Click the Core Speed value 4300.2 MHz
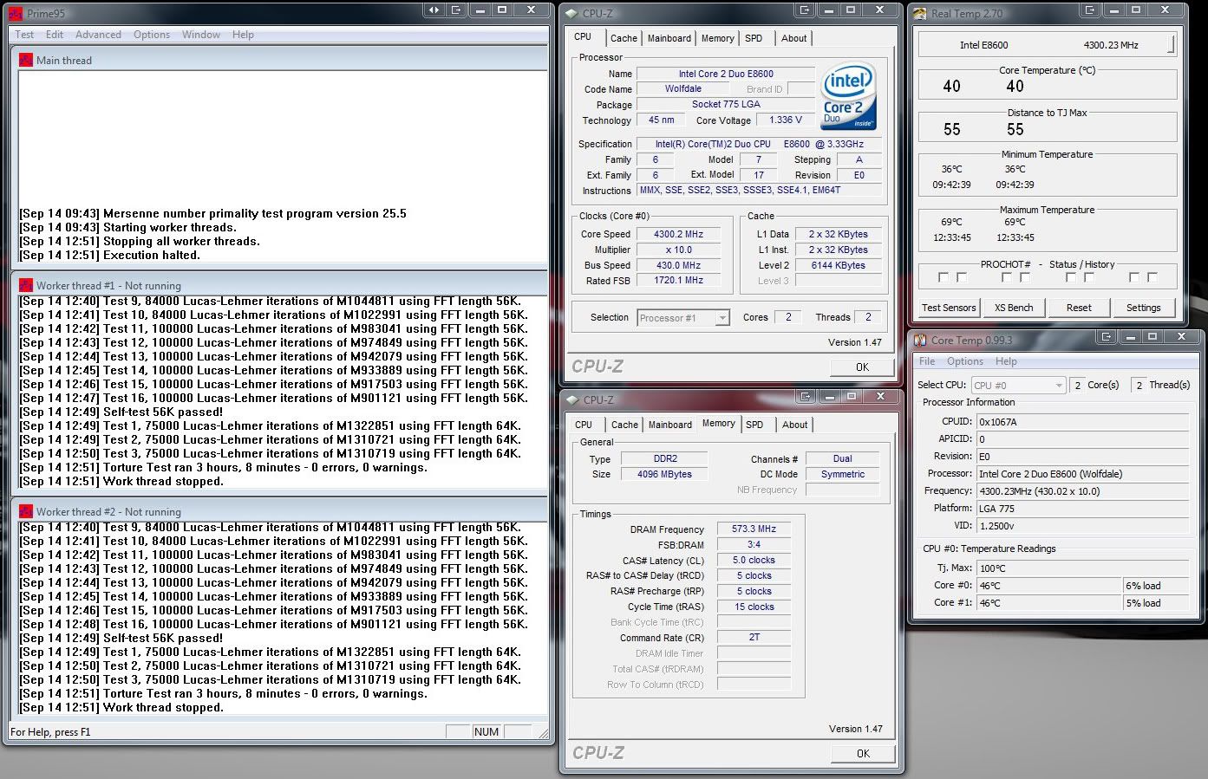 click(678, 234)
